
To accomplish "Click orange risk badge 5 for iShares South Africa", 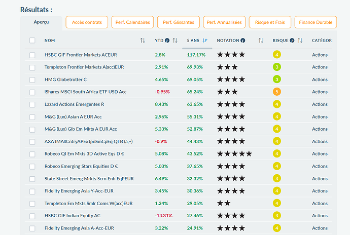I will tap(276, 92).
